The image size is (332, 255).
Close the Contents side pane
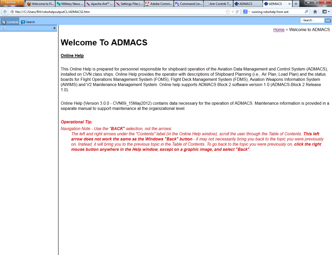pos(54,28)
